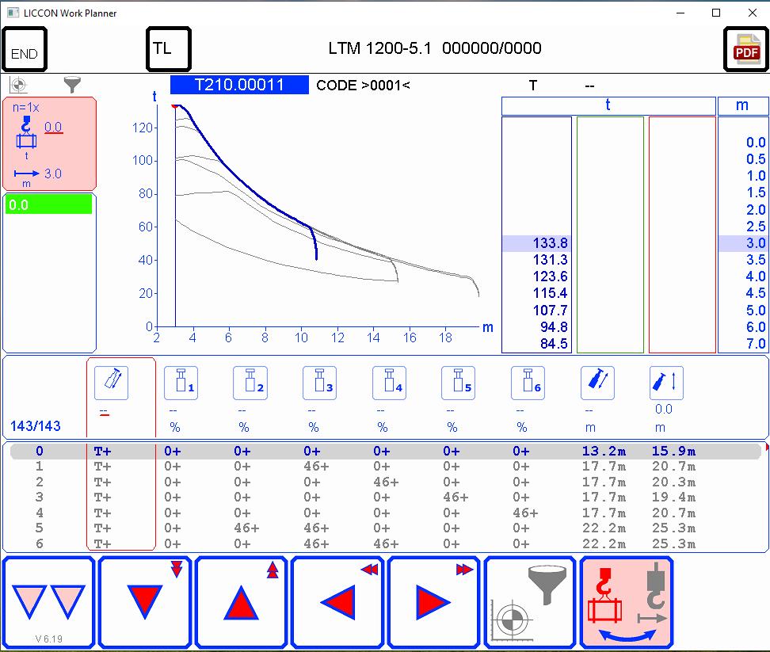Click the 133.8 t capacity value

pos(550,243)
